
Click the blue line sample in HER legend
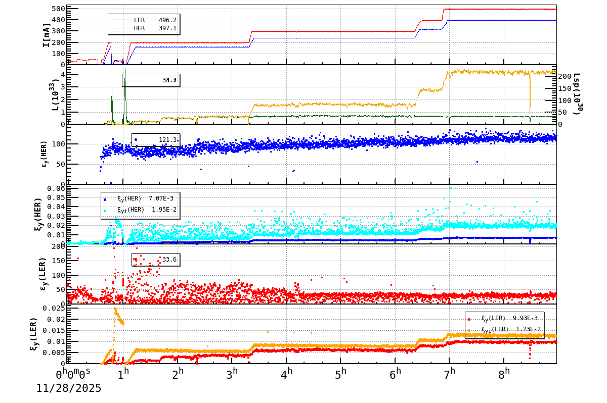[x=121, y=28]
